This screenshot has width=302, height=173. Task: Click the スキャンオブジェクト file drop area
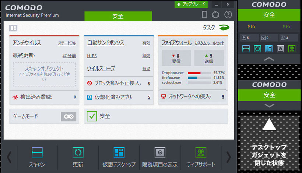coord(44,74)
